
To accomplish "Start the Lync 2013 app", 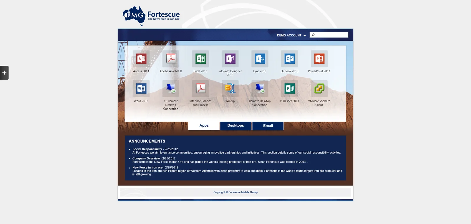I will (x=260, y=59).
